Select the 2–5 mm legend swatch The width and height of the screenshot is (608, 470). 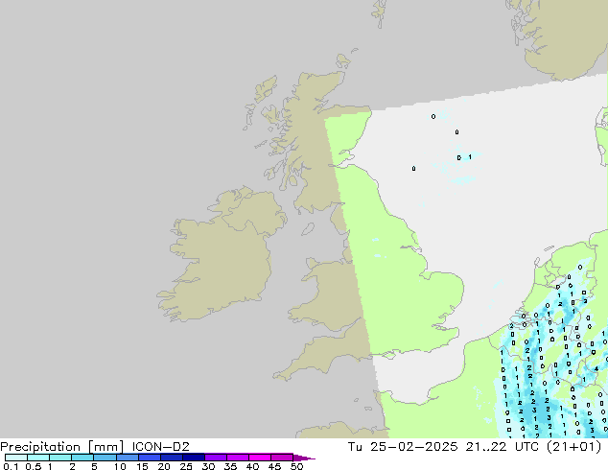(82, 458)
